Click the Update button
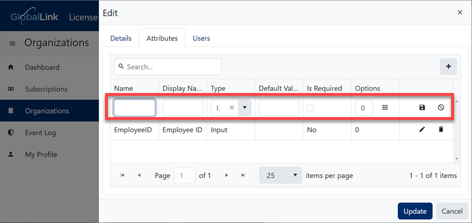 click(415, 211)
